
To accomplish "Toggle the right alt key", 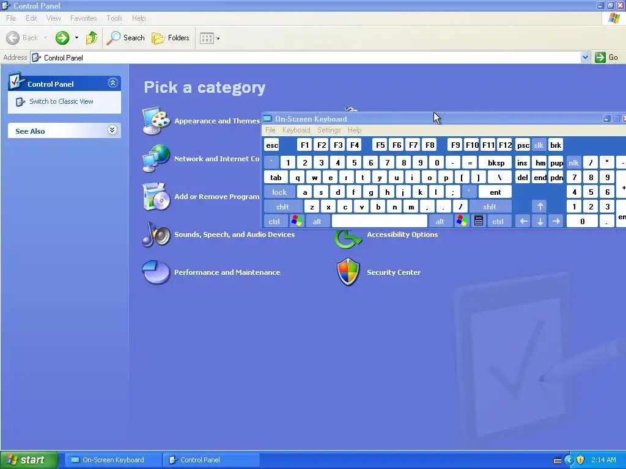I will pos(440,221).
